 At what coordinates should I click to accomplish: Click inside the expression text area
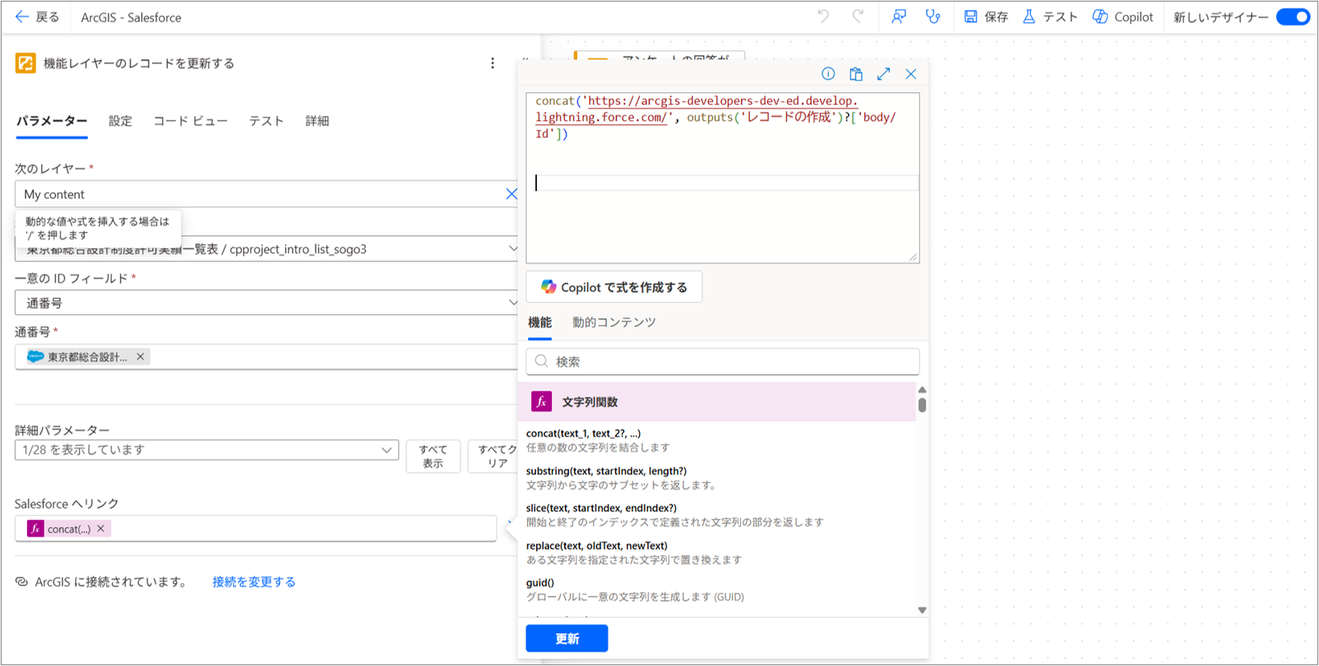coord(723,178)
